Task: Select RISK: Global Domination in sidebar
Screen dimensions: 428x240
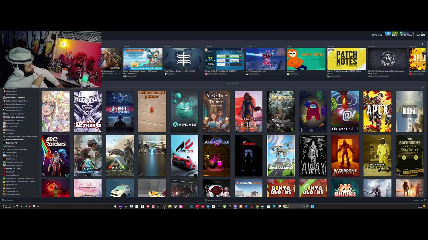Action: click(15, 117)
